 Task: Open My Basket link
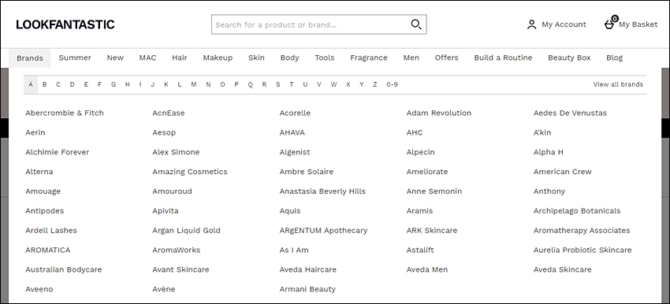638,24
